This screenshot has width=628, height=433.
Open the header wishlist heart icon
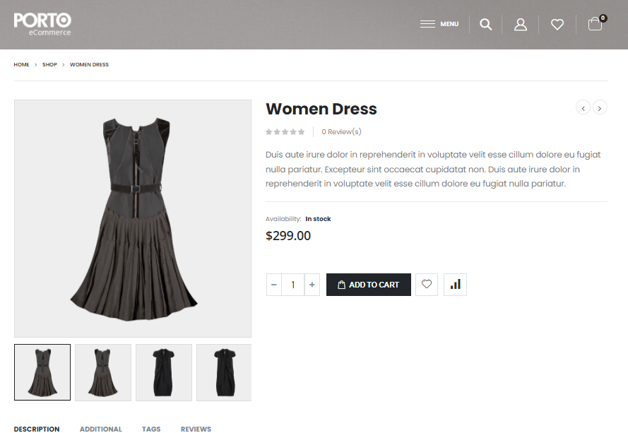557,25
